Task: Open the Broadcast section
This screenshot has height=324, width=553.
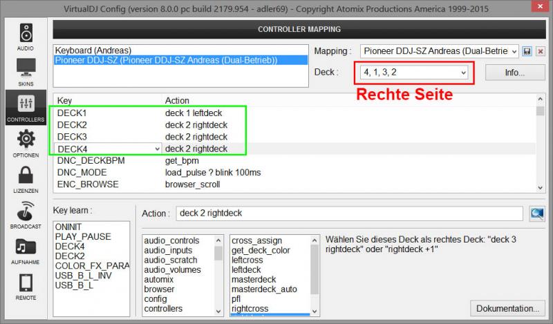Action: [x=26, y=215]
